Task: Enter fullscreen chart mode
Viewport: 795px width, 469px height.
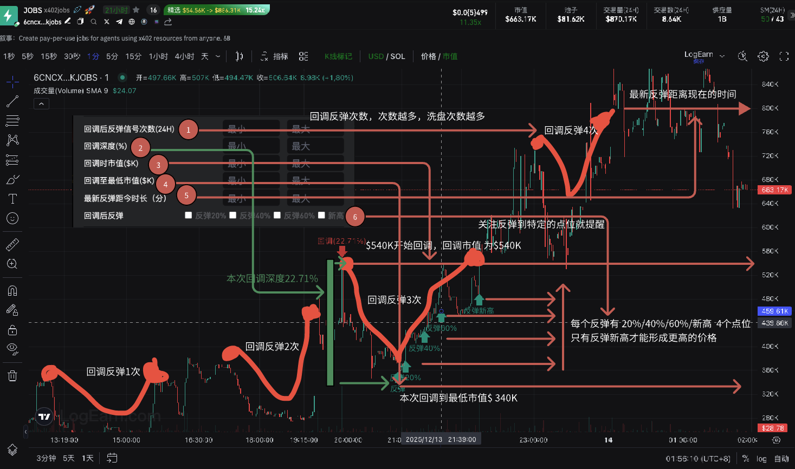Action: click(x=784, y=56)
